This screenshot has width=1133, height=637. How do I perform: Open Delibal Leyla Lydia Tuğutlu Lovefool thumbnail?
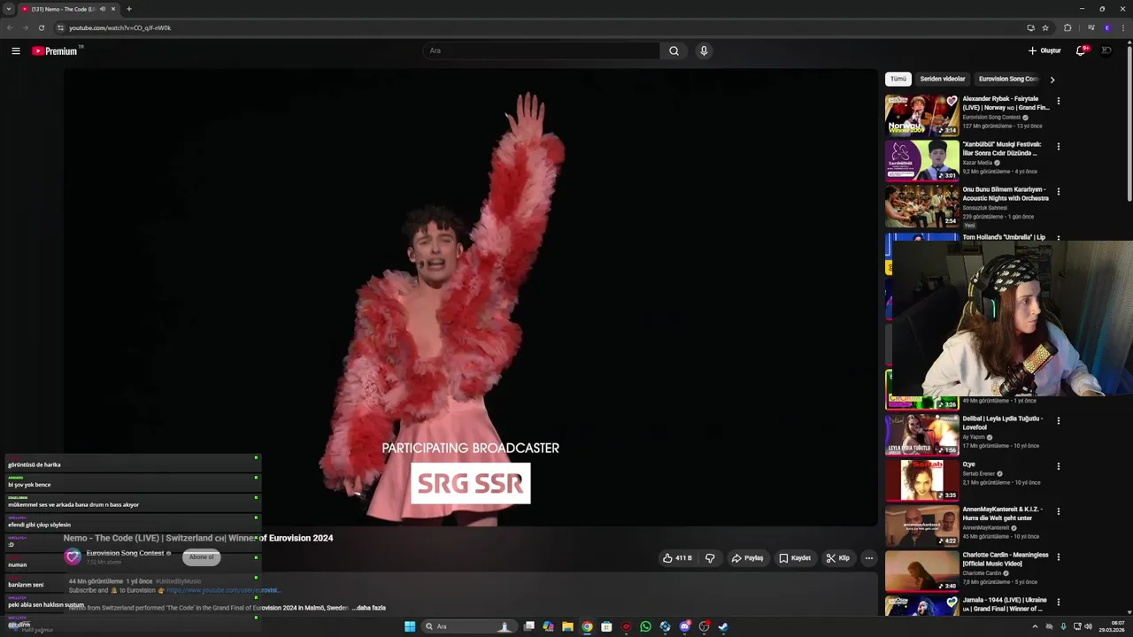click(921, 434)
